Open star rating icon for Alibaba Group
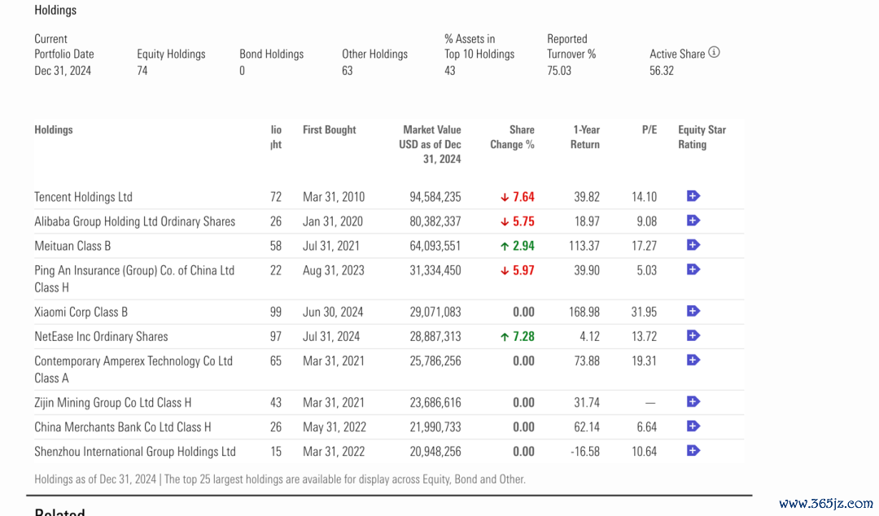Screen dimensions: 879x516 point(693,221)
